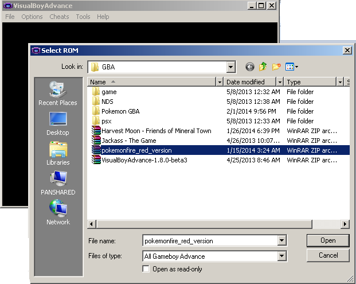Image resolution: width=356 pixels, height=284 pixels.
Task: Open the Help menu in VisualBoyAdvance
Action: (x=103, y=17)
